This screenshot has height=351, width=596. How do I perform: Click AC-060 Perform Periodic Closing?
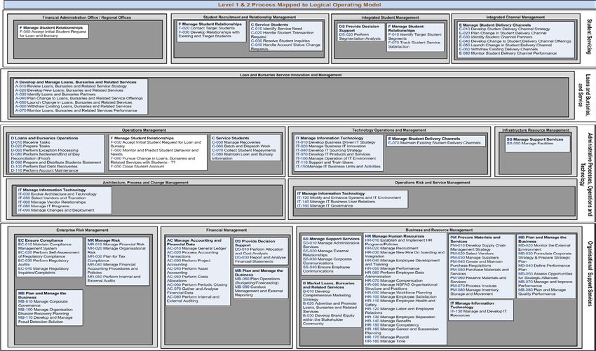coord(197,284)
